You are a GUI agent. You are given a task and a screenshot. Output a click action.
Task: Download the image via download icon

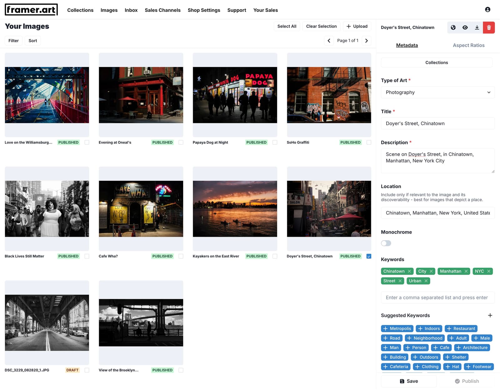click(x=477, y=28)
